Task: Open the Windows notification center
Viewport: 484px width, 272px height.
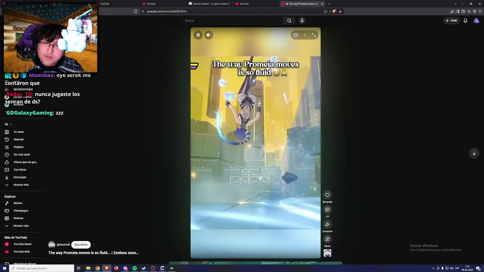Action: click(x=478, y=268)
